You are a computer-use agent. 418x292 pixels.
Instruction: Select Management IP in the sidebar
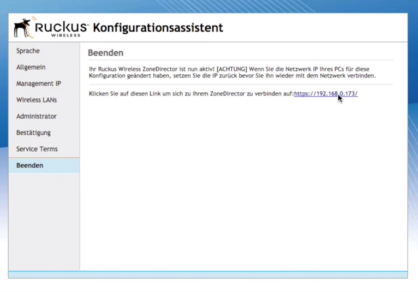[38, 84]
